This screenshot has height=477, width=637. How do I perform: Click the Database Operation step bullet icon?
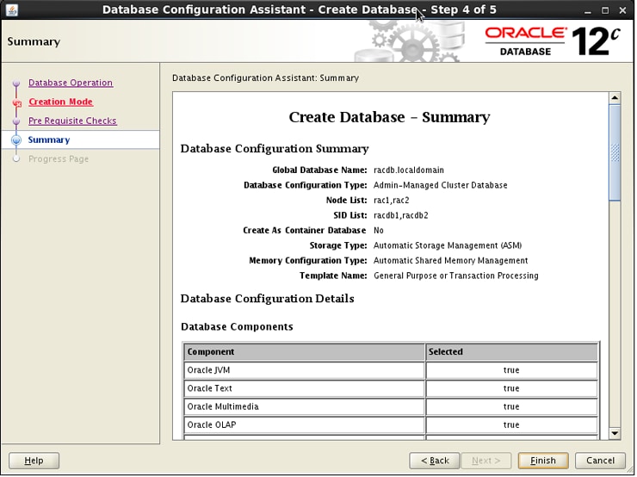[15, 84]
